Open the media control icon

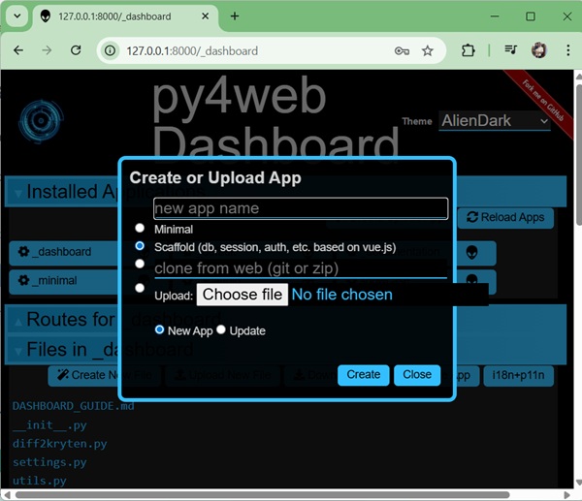[511, 49]
